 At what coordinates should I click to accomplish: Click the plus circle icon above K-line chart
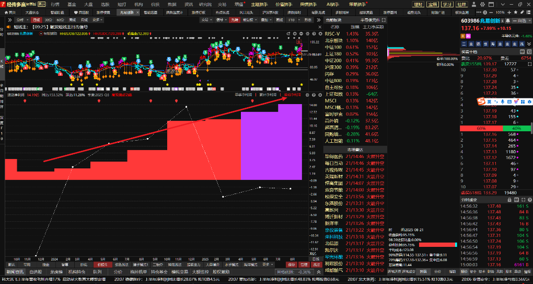(x=295, y=33)
